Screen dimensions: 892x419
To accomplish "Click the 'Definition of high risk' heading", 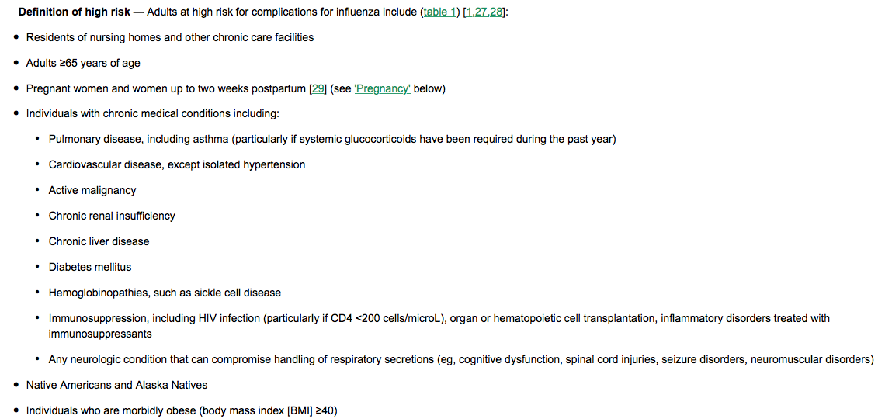I will coord(75,12).
